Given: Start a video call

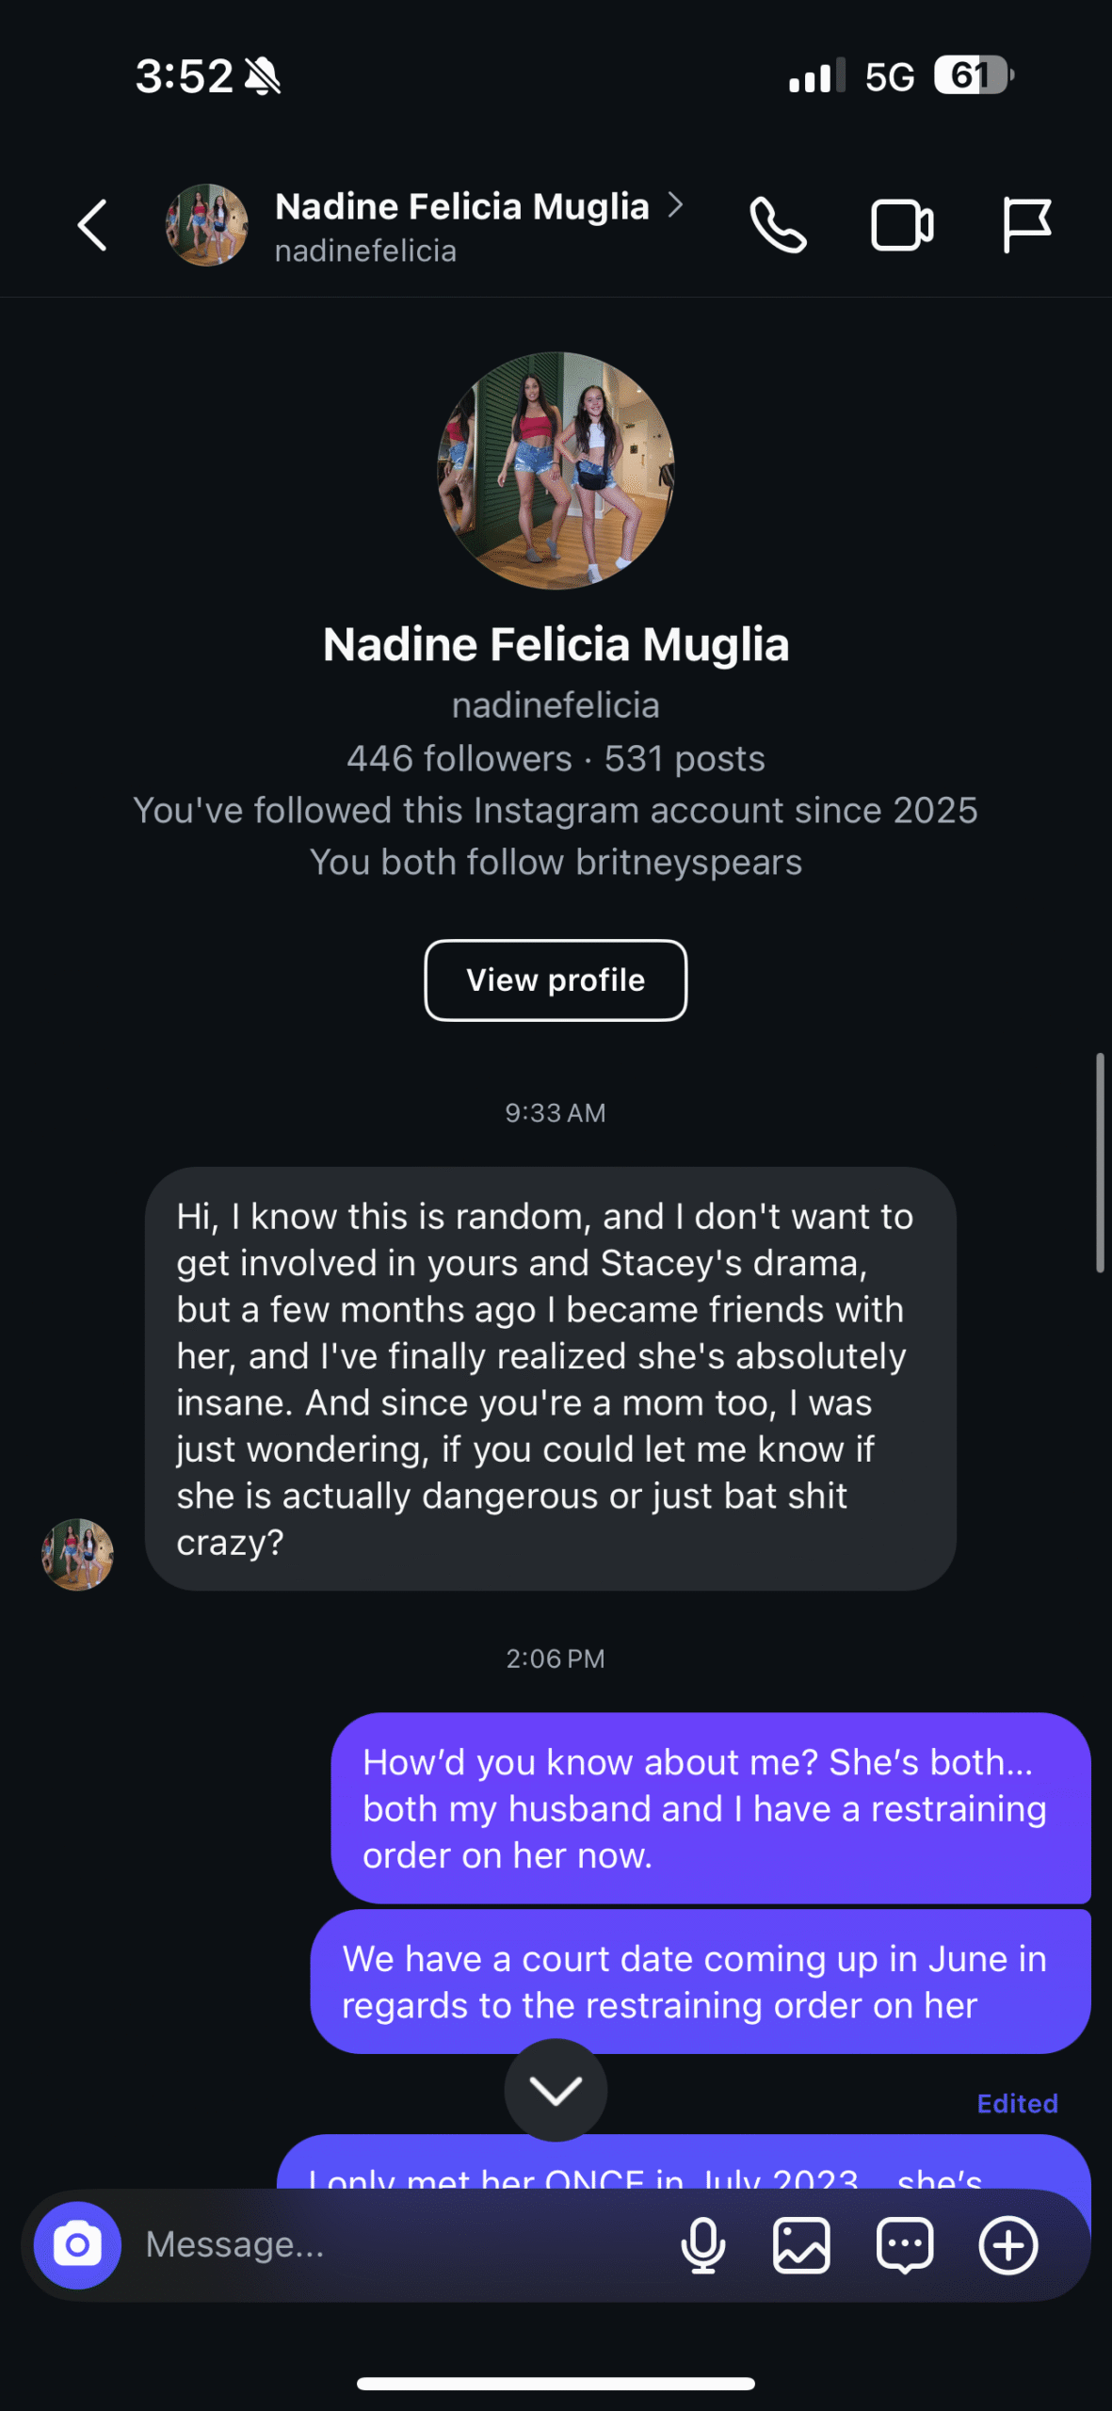Looking at the screenshot, I should [901, 225].
